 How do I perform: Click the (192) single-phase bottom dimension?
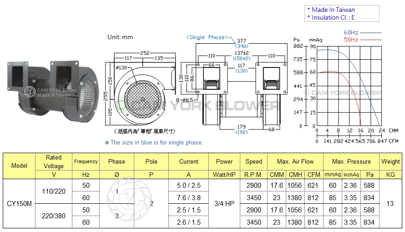(x=241, y=132)
